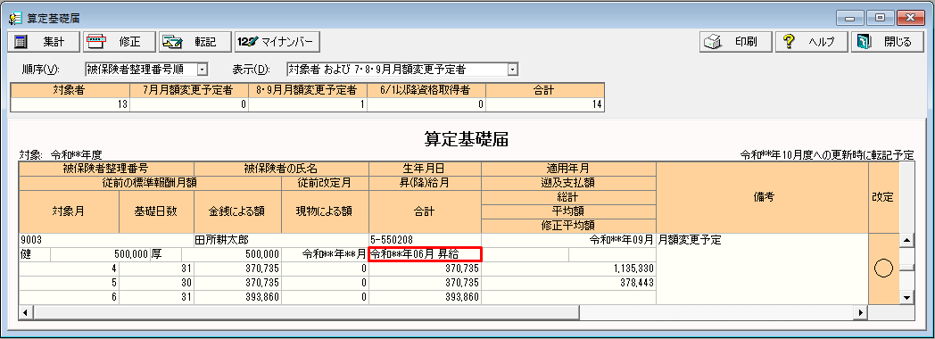The image size is (935, 339).
Task: Open the 表示 display filter dropdown
Action: click(x=512, y=70)
